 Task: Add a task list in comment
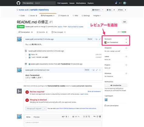pyautogui.click(x=89, y=116)
